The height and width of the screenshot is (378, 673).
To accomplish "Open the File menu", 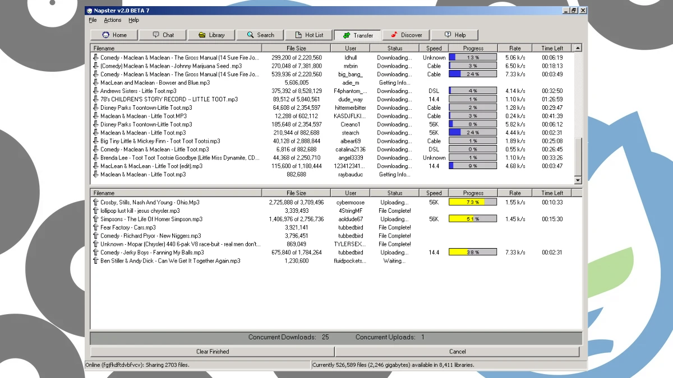I will click(93, 20).
